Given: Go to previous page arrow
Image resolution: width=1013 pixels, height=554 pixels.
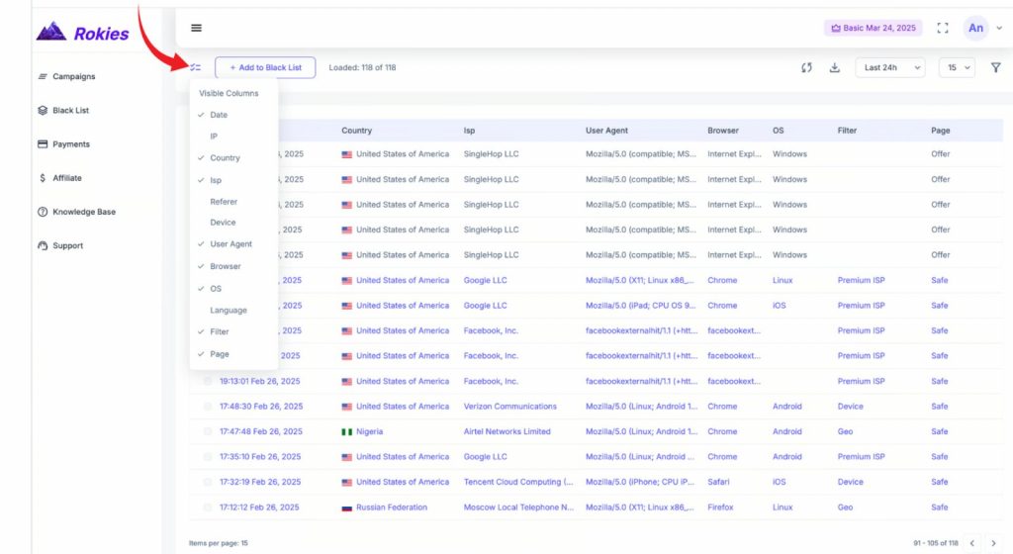Looking at the screenshot, I should pyautogui.click(x=971, y=543).
